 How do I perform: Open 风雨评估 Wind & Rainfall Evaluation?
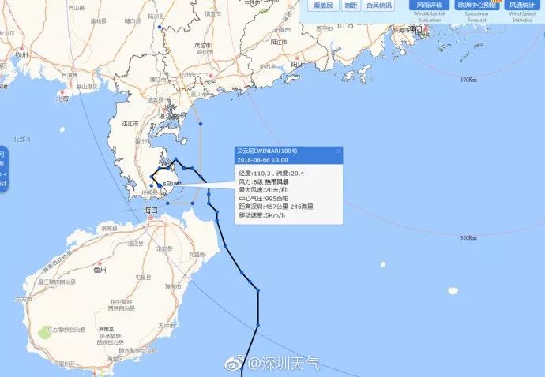[x=429, y=6]
